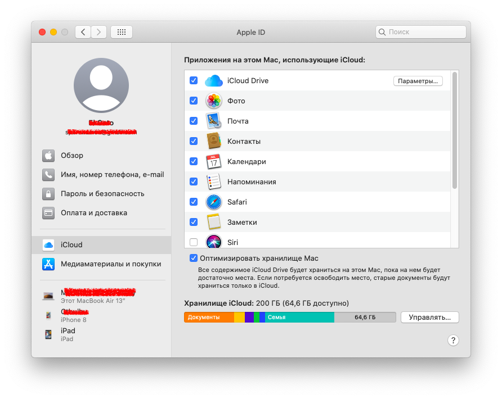Open help with the question mark button
Screen dimensions: 502x399
(x=453, y=341)
